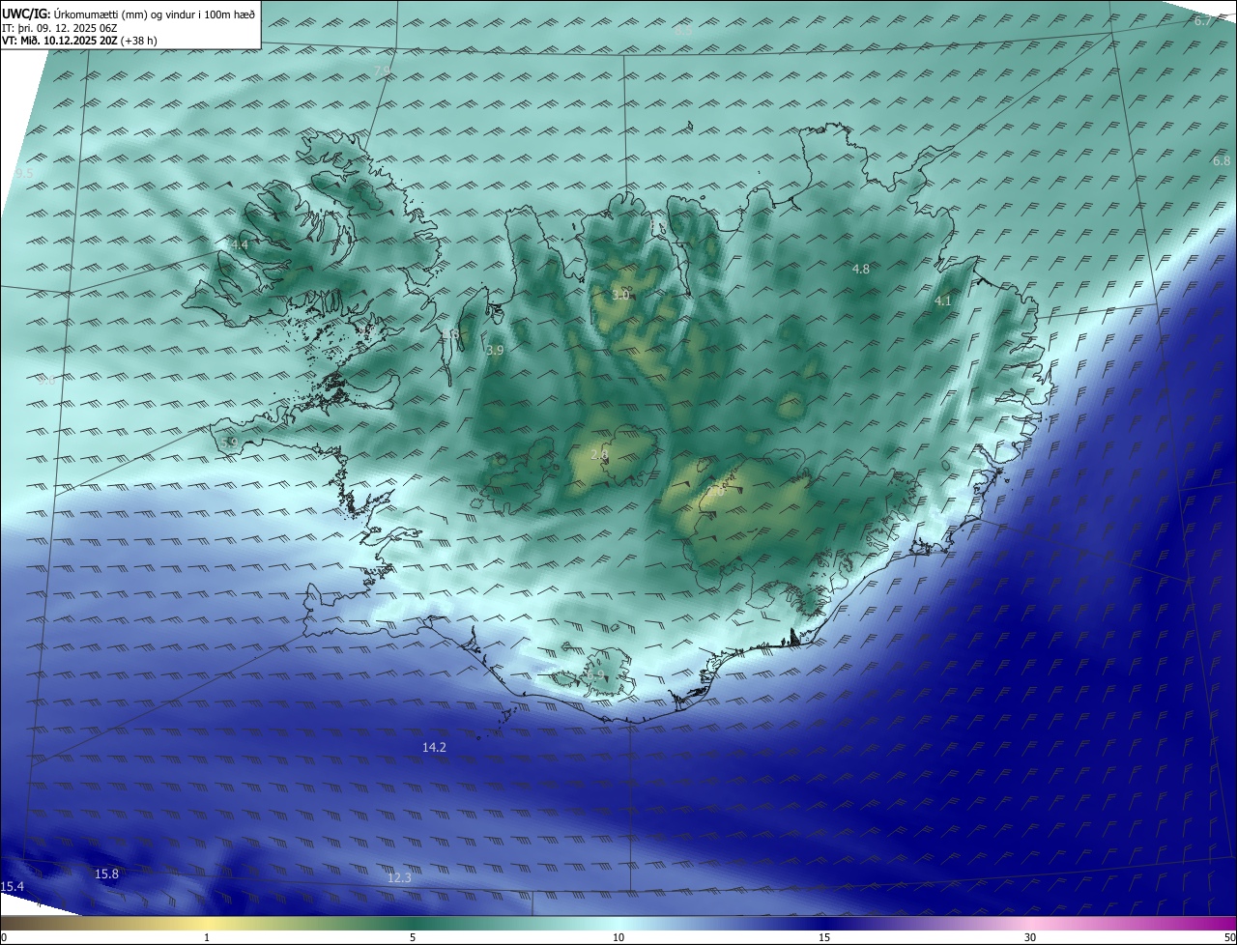Viewport: 1237px width, 945px height.
Task: Click the '5' tick on the color scale
Action: (413, 937)
